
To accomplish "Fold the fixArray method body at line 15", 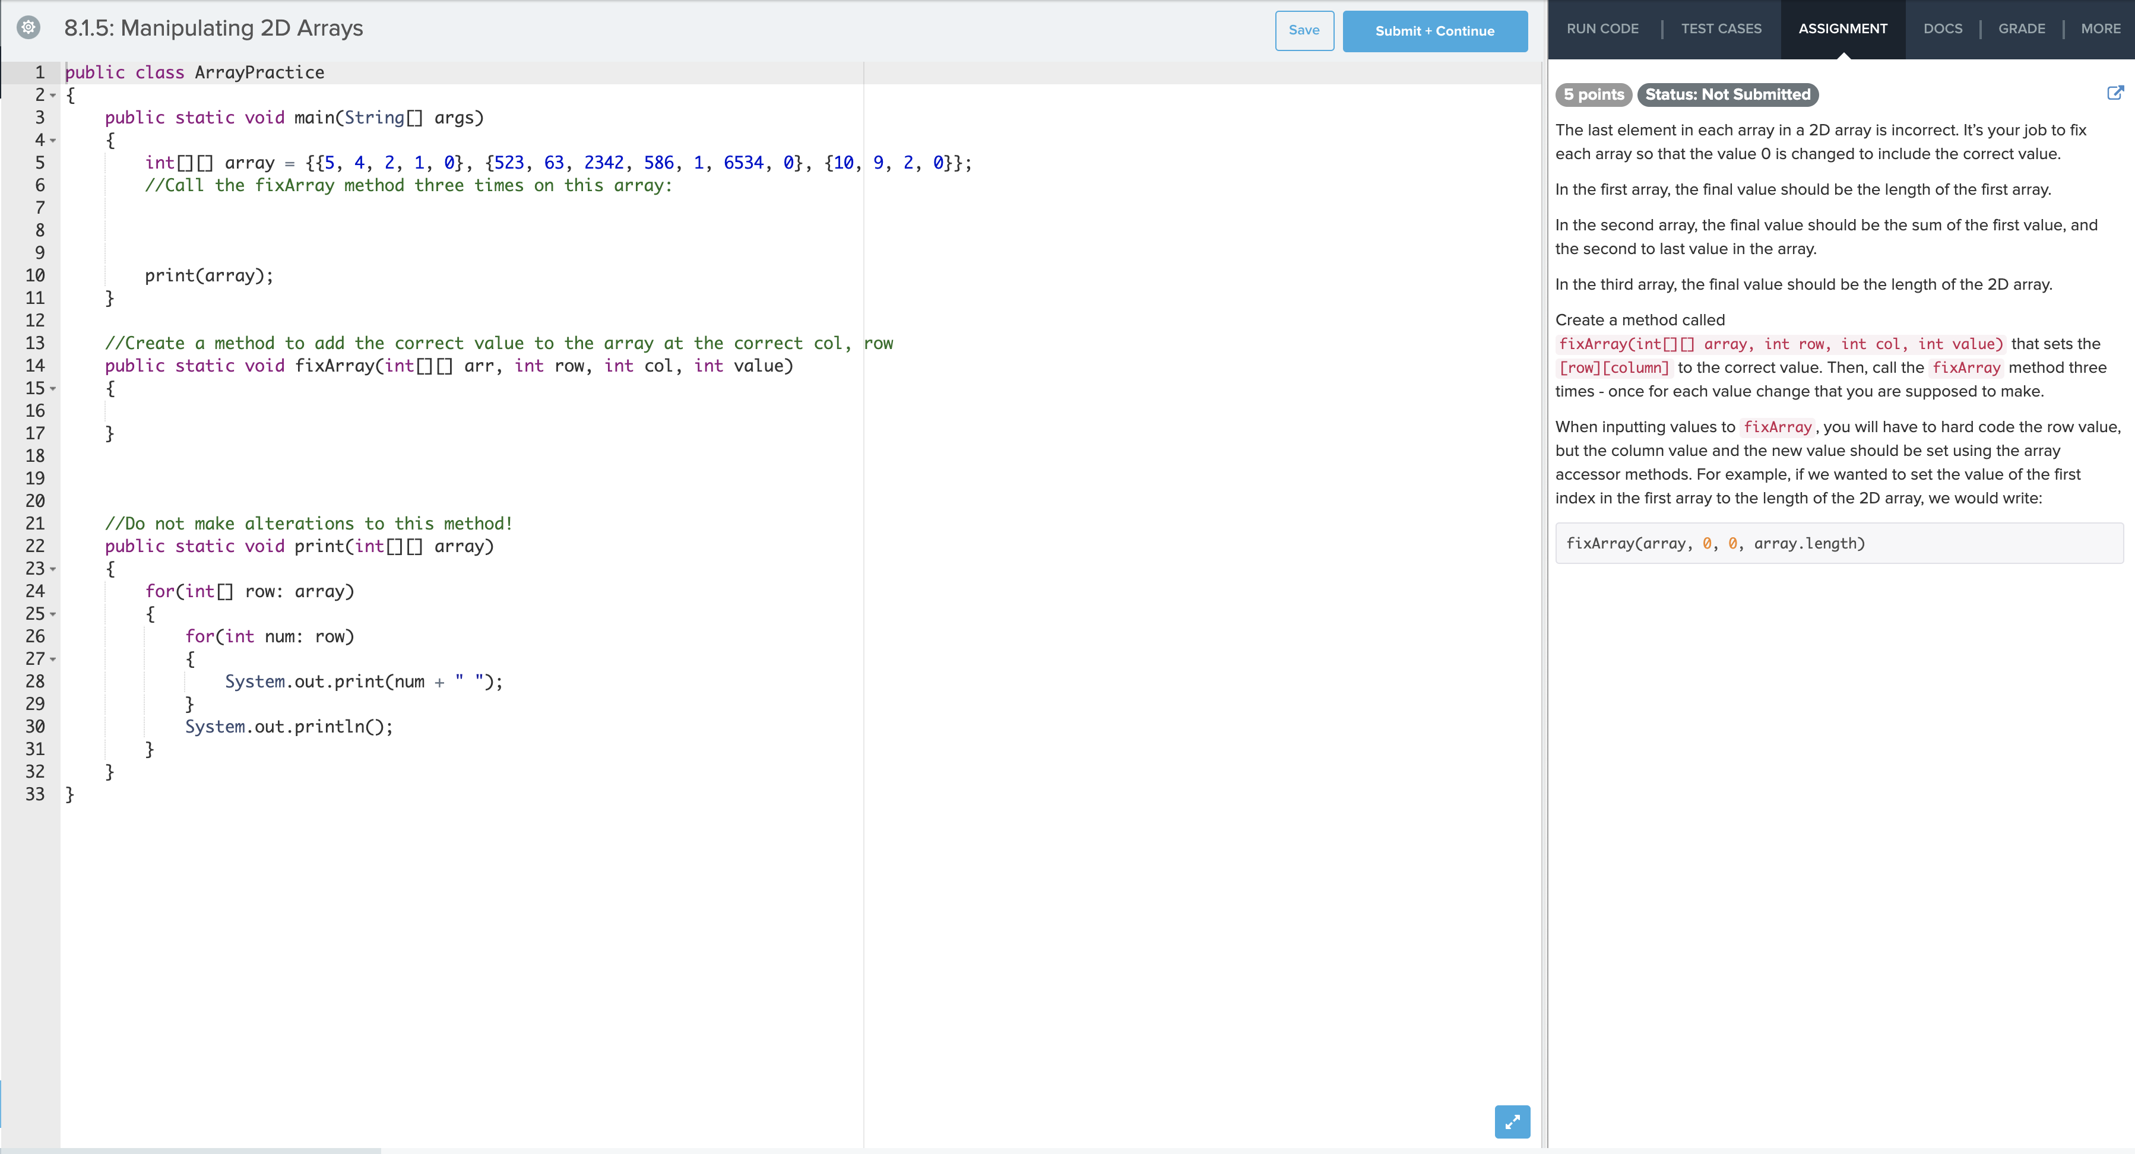I will (53, 389).
